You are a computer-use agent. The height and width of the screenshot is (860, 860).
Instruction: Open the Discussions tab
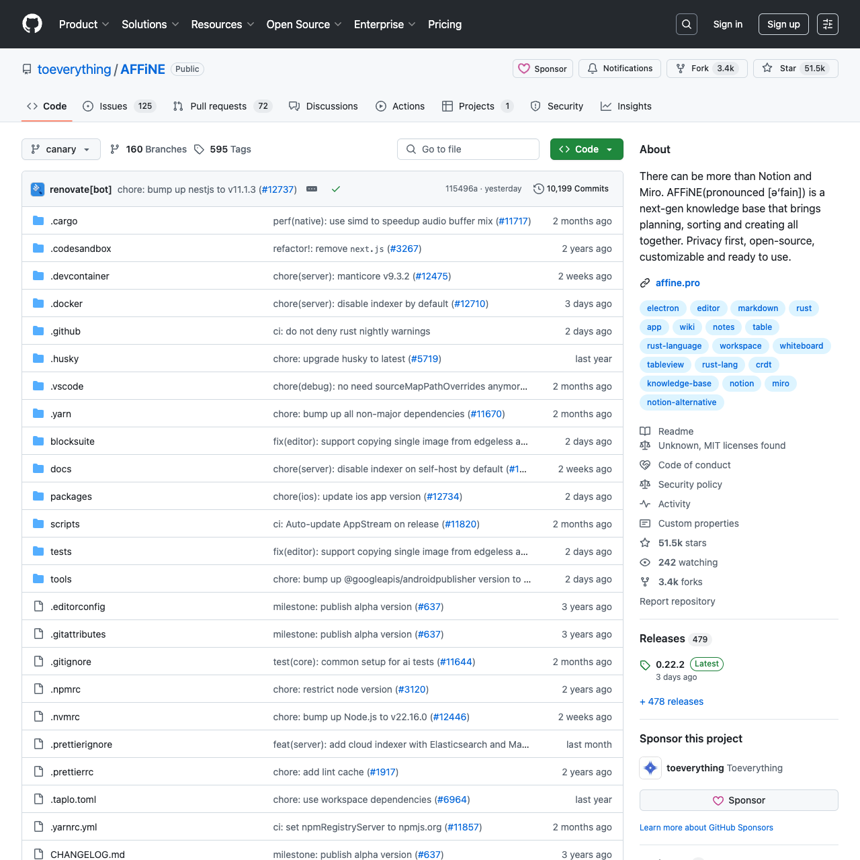point(323,106)
